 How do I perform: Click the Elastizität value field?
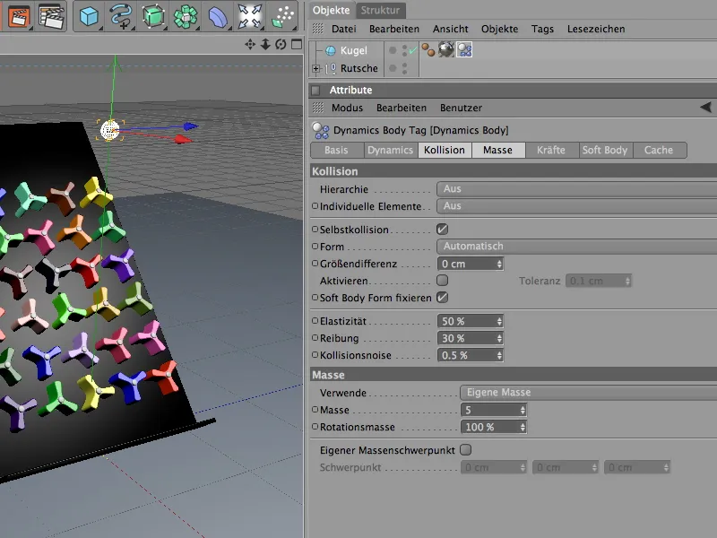click(466, 321)
